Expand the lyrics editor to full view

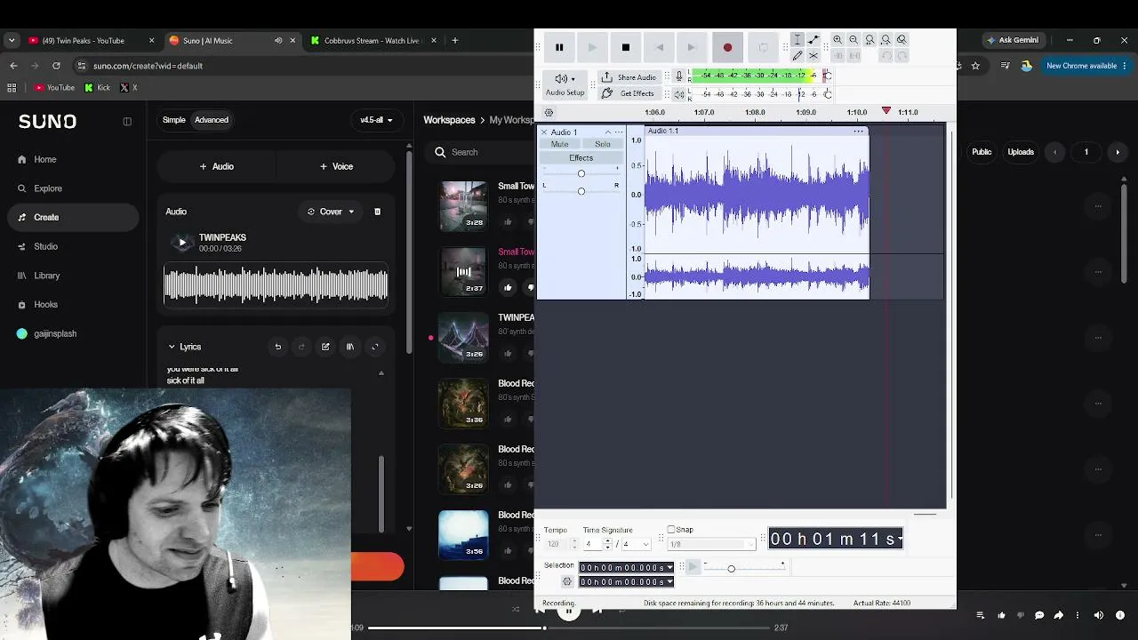(374, 347)
